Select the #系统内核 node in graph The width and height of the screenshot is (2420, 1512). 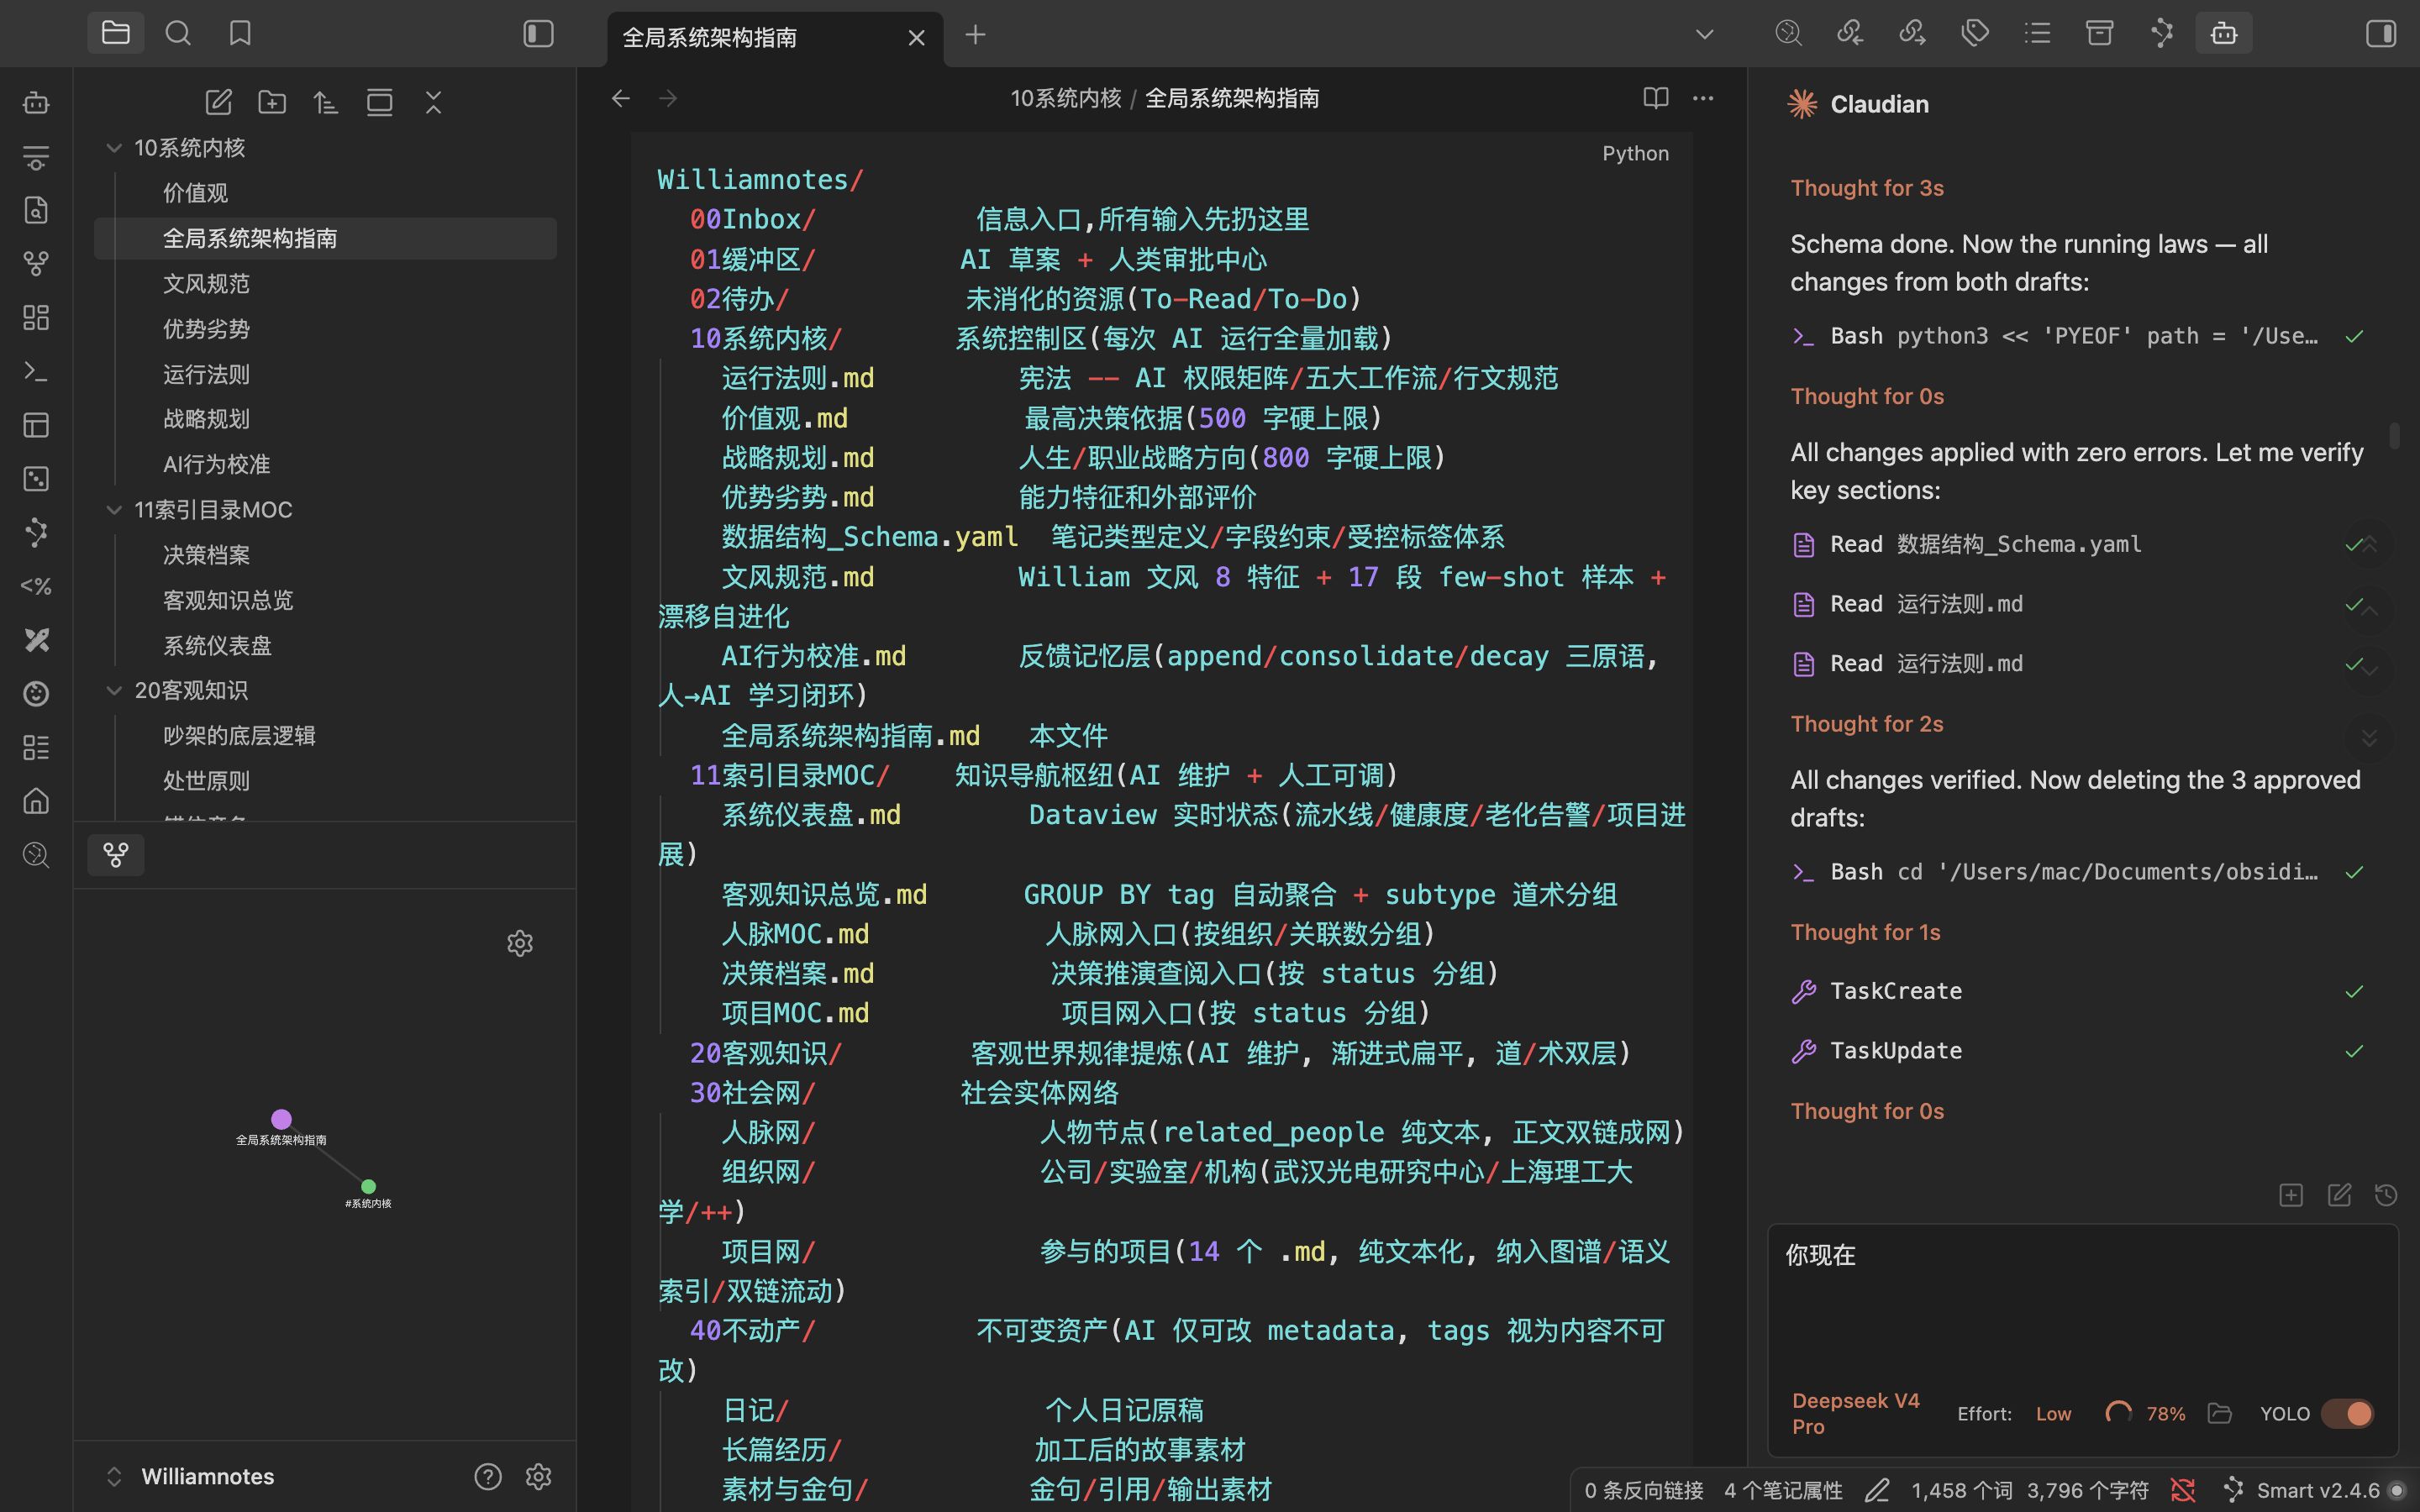click(x=368, y=1187)
